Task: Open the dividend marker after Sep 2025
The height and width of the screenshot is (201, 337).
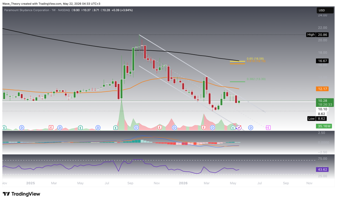Action: (136, 128)
